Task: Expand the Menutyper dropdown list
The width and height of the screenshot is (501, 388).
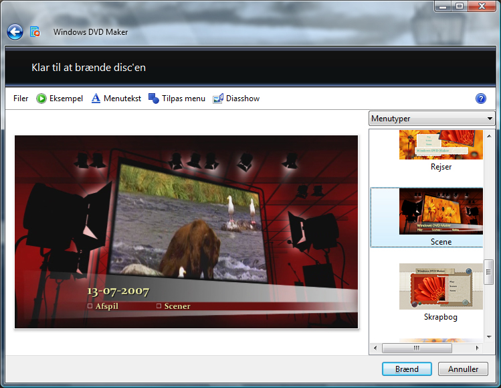Action: tap(432, 119)
